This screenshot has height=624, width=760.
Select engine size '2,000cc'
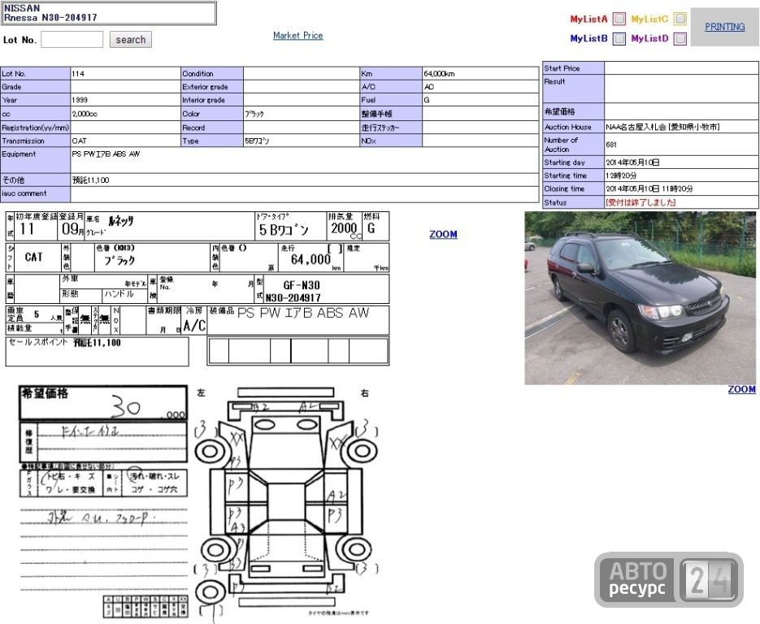85,114
